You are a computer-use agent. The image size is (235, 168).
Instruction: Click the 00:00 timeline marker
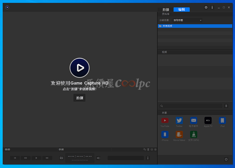tap(8, 149)
